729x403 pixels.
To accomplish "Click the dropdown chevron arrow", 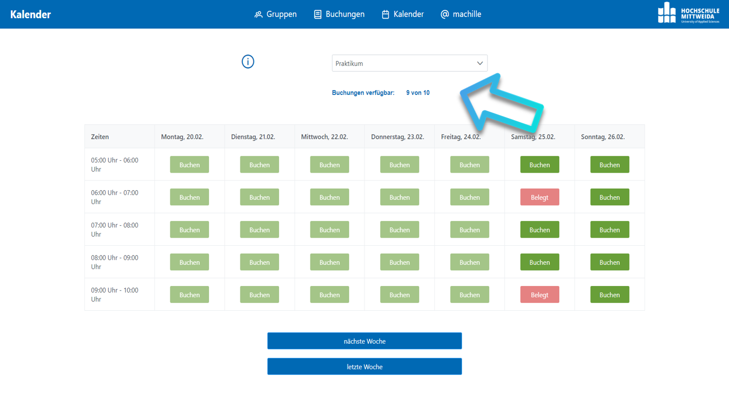I will coord(480,63).
